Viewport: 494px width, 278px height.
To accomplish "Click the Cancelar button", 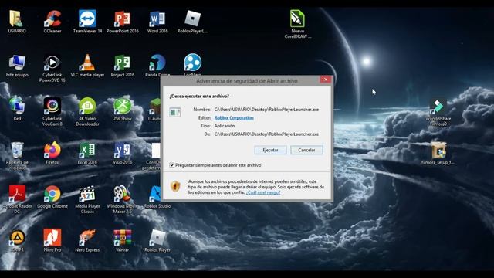I will click(x=306, y=150).
